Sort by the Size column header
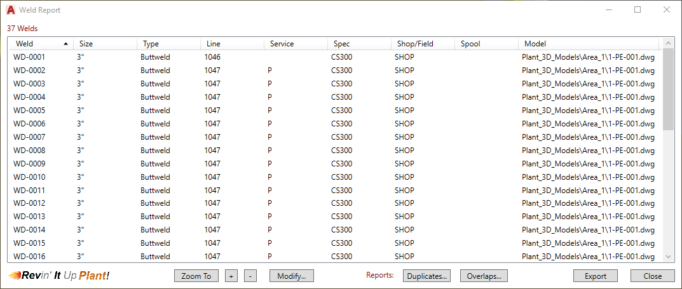Screen dimensions: 682x289 pos(105,44)
